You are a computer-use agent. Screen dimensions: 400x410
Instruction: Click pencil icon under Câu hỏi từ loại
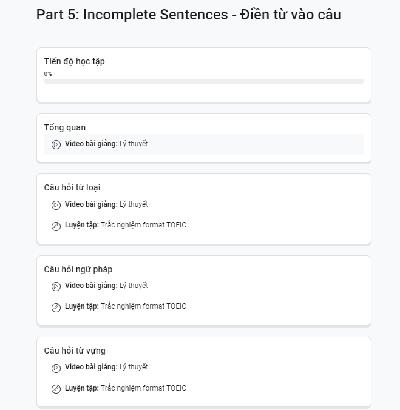56,226
